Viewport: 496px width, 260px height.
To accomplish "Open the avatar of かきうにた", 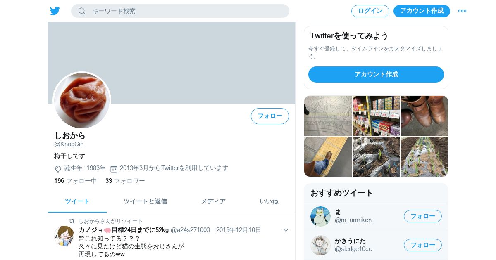I will click(x=320, y=245).
